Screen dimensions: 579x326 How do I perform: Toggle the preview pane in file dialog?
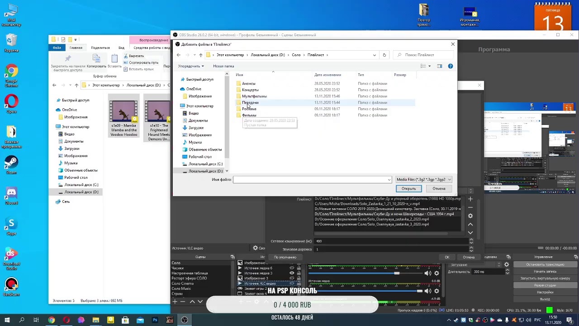[439, 66]
